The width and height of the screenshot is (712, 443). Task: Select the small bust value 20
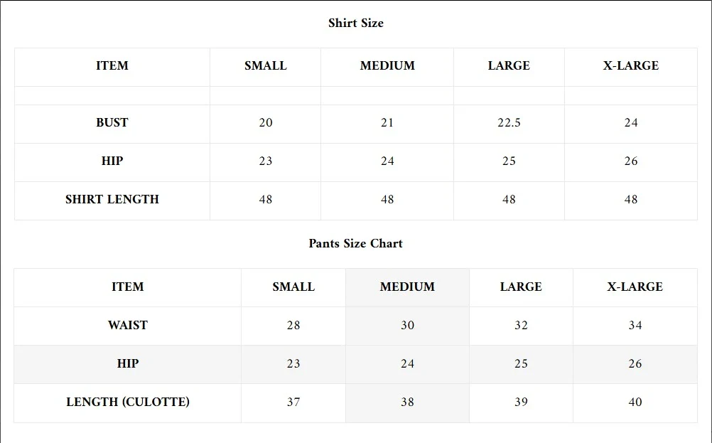click(x=266, y=122)
